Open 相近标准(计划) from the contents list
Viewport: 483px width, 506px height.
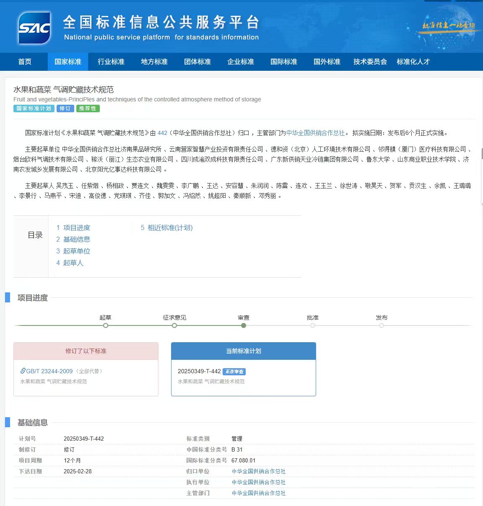[169, 227]
